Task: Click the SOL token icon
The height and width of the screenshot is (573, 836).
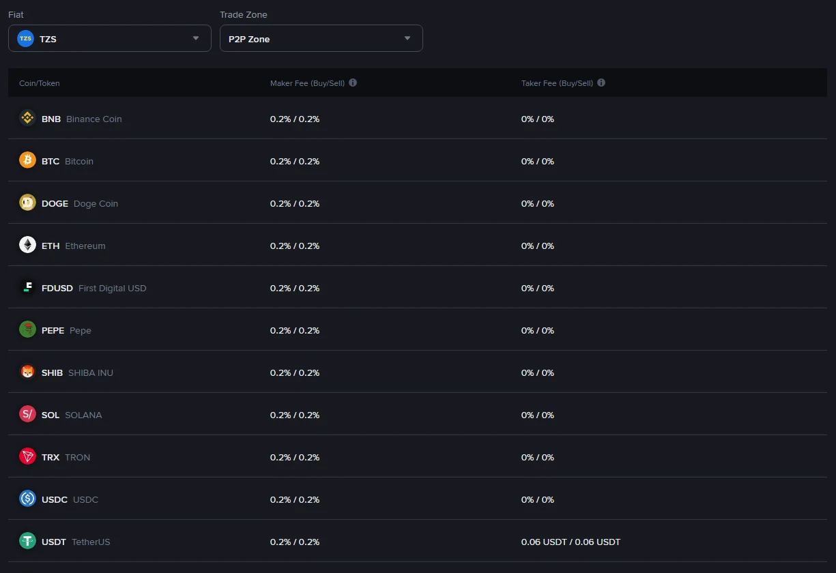Action: tap(27, 414)
